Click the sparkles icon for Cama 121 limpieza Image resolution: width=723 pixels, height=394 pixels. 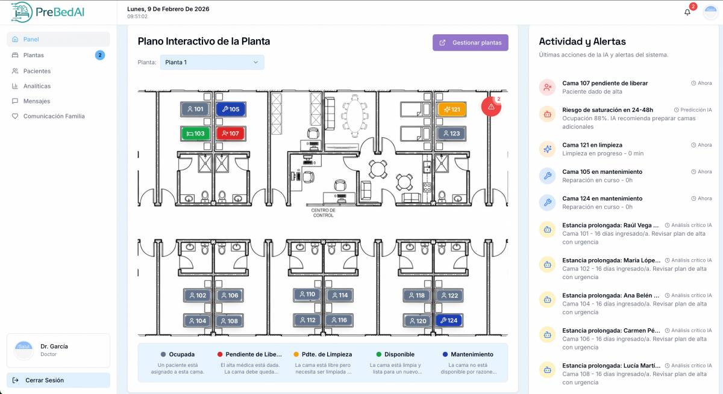547,149
